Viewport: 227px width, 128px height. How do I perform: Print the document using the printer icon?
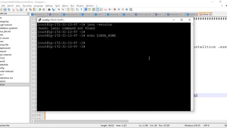click(x=21, y=10)
